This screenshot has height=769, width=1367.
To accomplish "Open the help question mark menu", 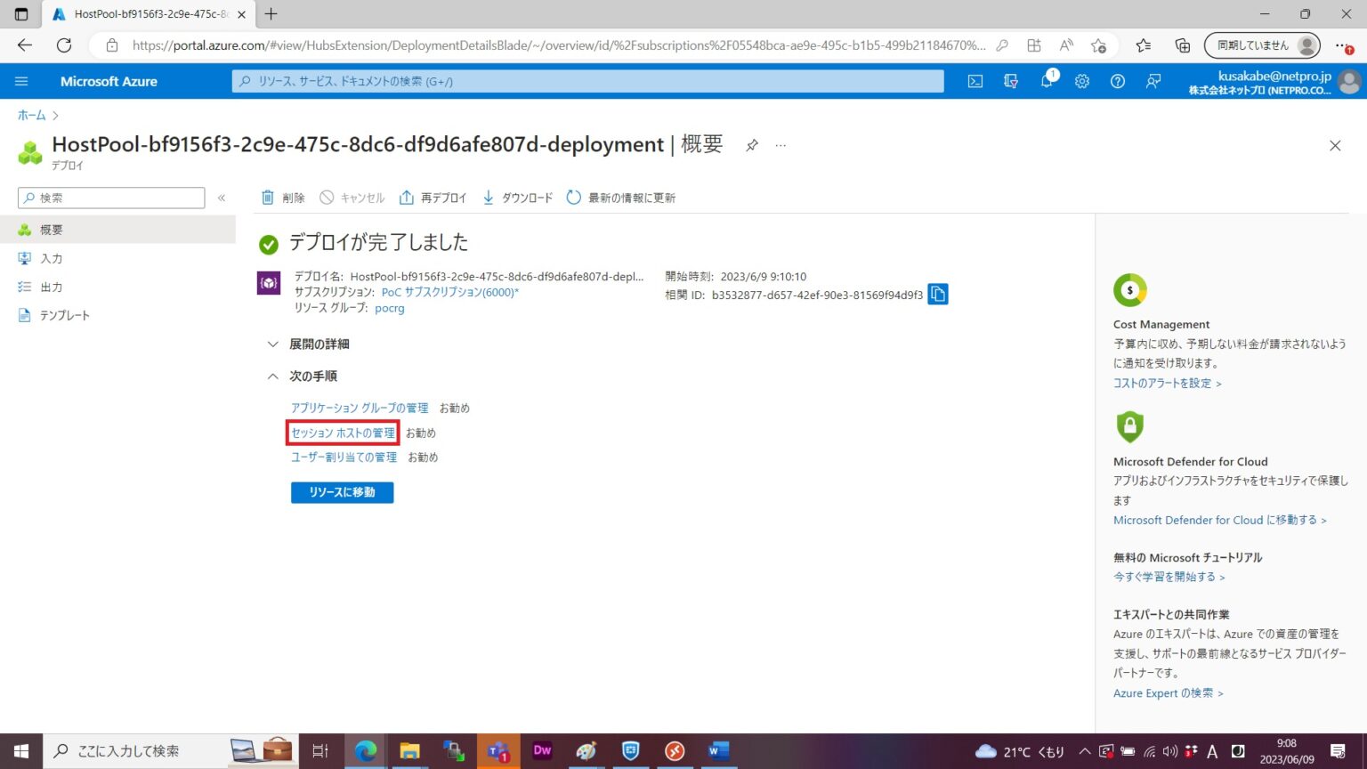I will (1118, 81).
